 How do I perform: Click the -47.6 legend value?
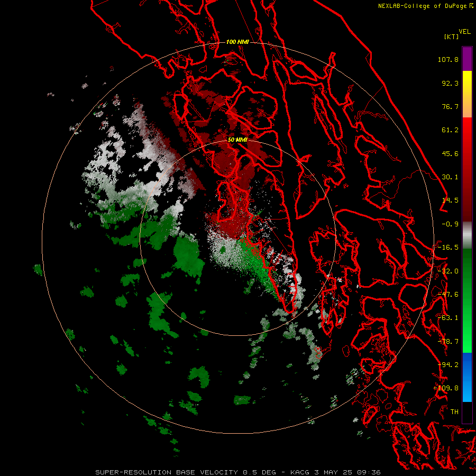448,295
